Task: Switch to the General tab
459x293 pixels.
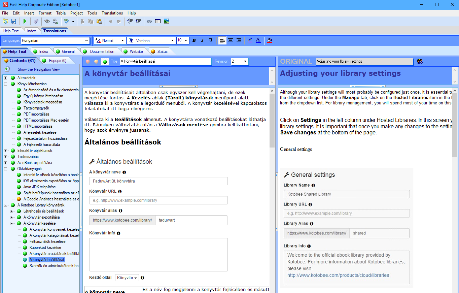Action: (x=68, y=52)
